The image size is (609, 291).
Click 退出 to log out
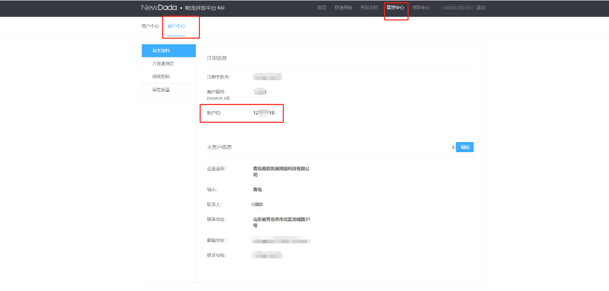481,8
